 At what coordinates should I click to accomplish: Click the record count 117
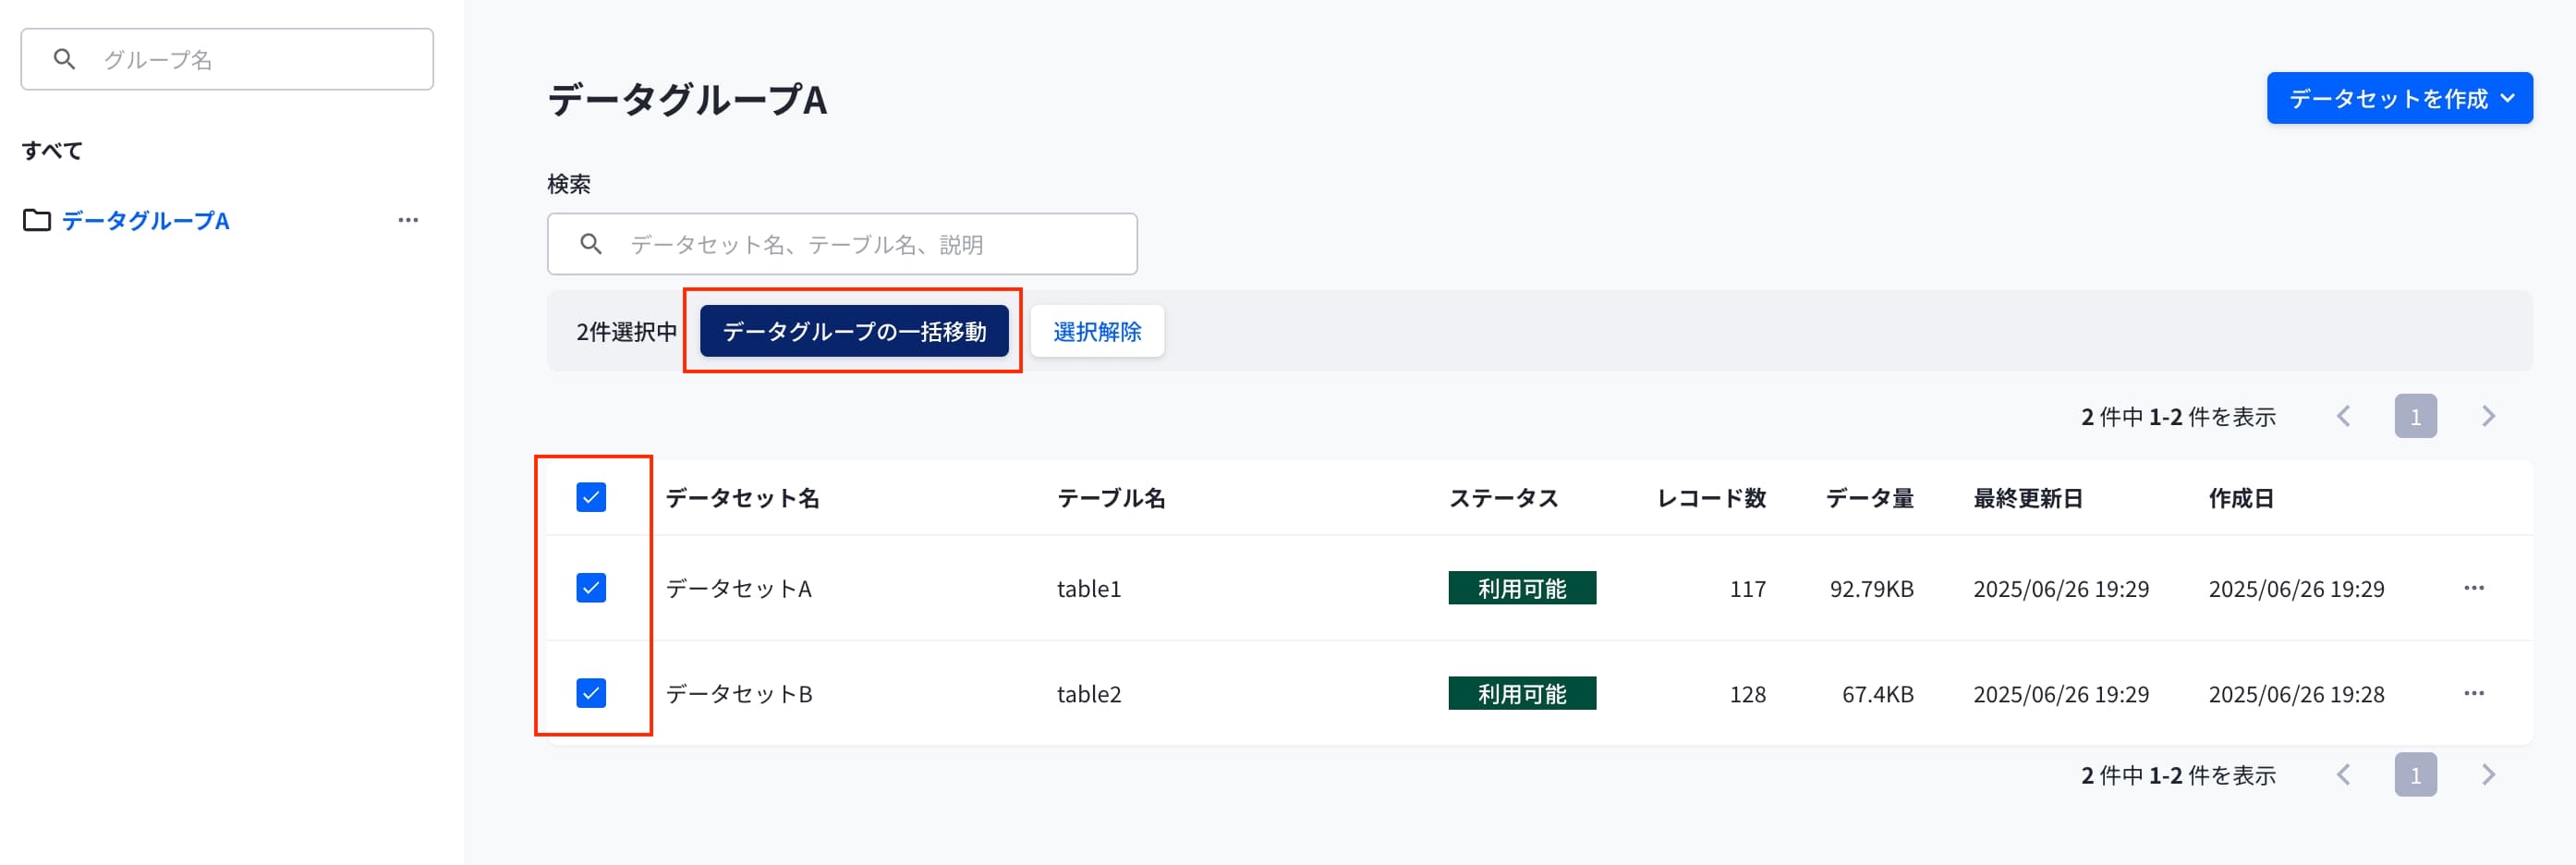coord(1748,589)
